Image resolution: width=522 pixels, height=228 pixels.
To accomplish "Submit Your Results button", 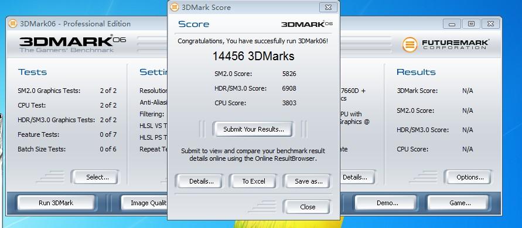I will [x=253, y=129].
